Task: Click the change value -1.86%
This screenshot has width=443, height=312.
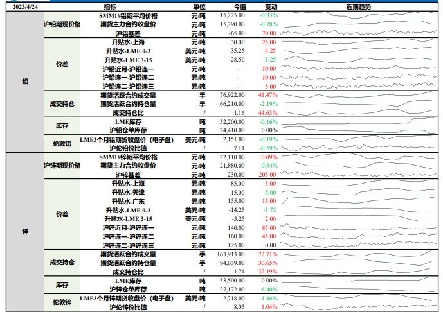Action: point(269,299)
